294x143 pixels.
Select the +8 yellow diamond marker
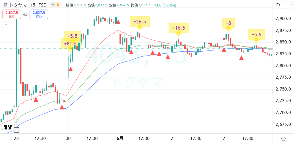point(228,28)
